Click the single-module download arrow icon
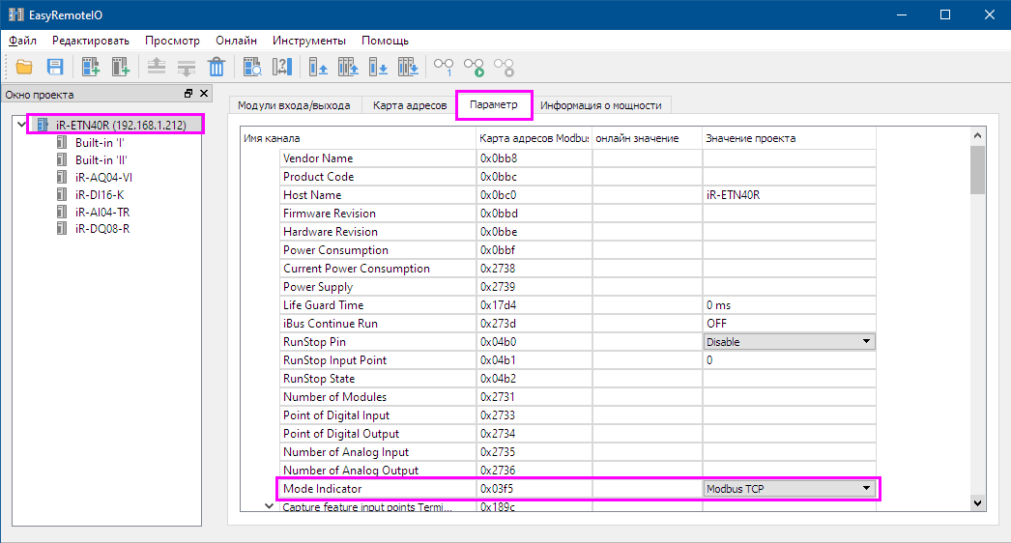The height and width of the screenshot is (543, 1011). 378,67
